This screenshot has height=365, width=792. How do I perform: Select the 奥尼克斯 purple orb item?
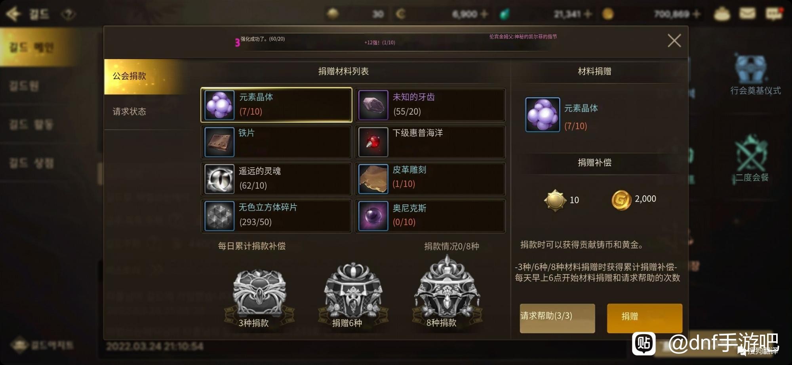pos(430,216)
